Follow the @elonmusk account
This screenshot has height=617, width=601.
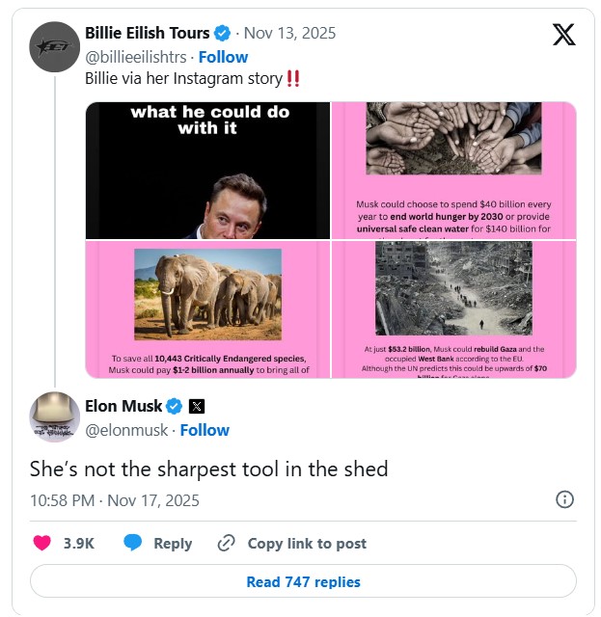[205, 430]
